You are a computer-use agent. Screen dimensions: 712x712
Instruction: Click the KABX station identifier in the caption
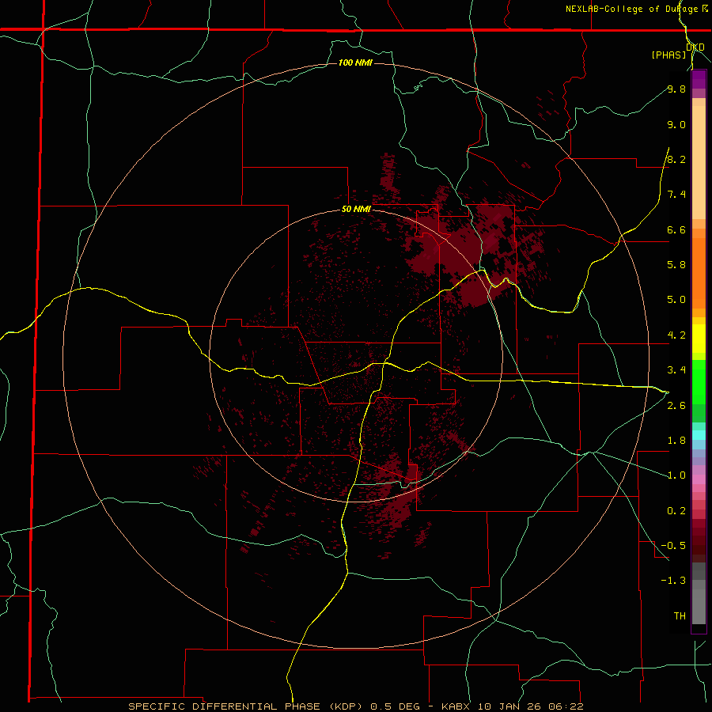tap(456, 706)
